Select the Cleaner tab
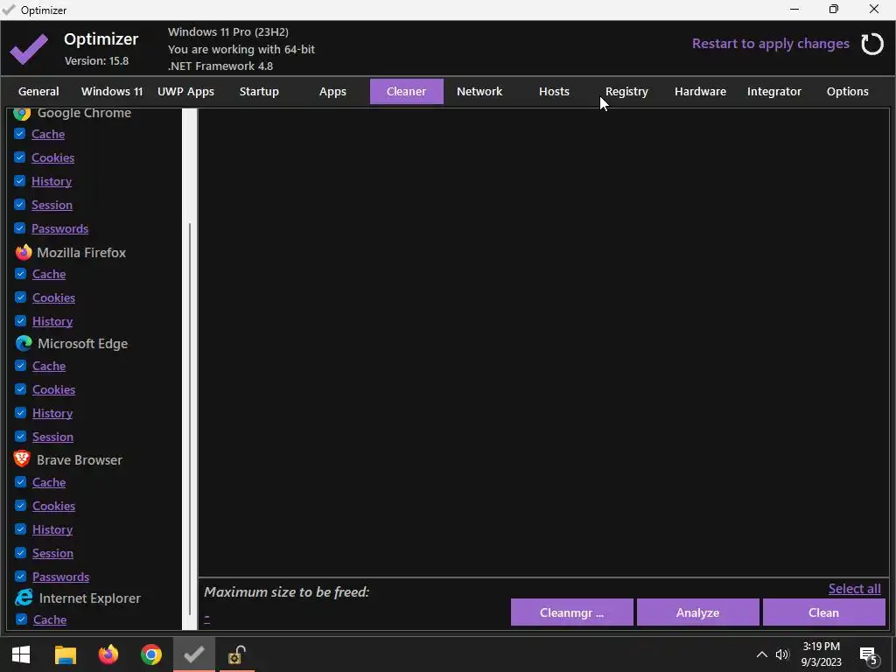The width and height of the screenshot is (896, 672). [406, 91]
